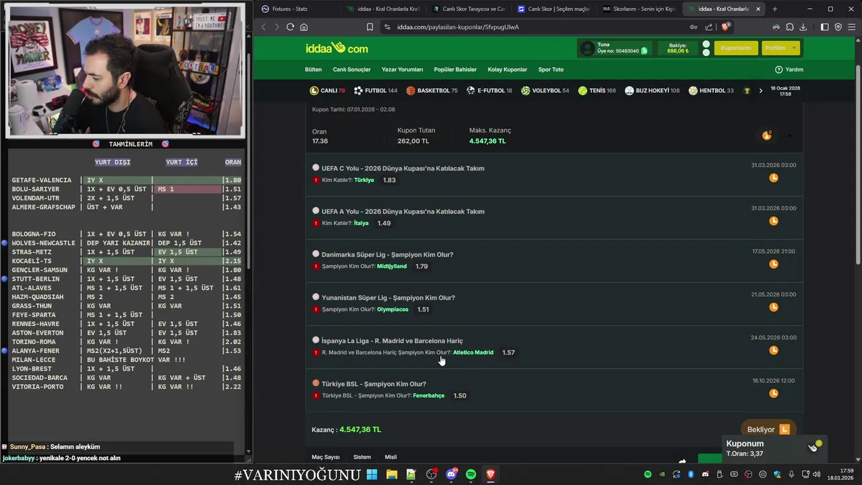The width and height of the screenshot is (862, 485).
Task: Collapse the coupon details with the chevron arrow
Action: pos(789,136)
